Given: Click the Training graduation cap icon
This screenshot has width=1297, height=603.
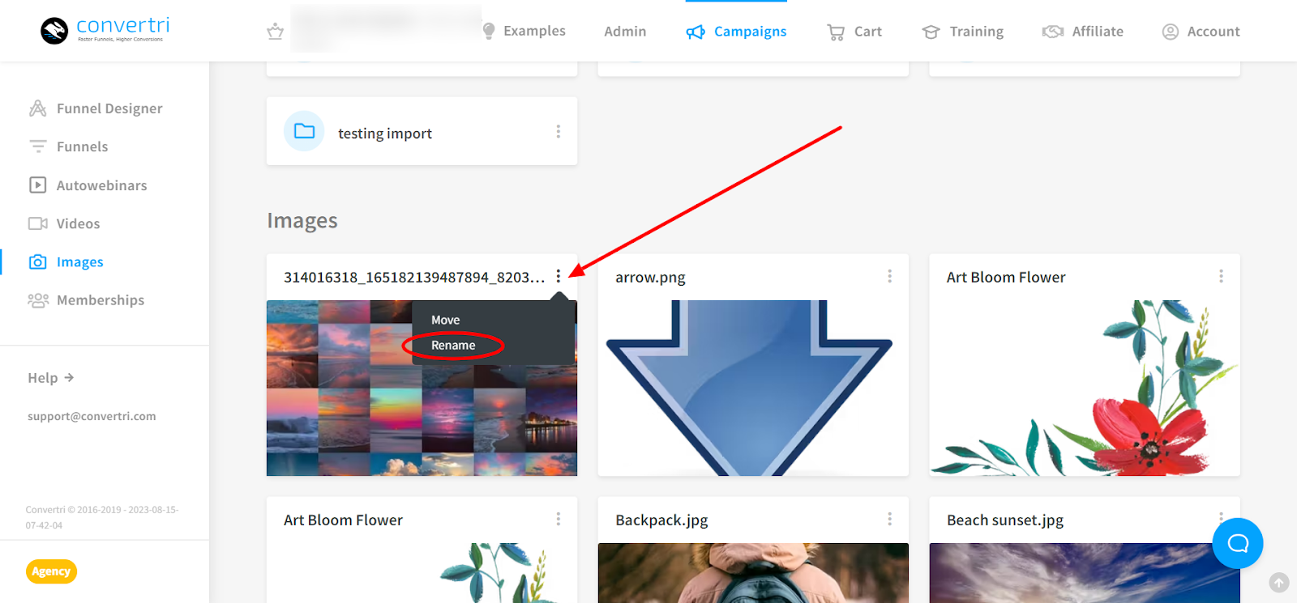Looking at the screenshot, I should pyautogui.click(x=931, y=32).
